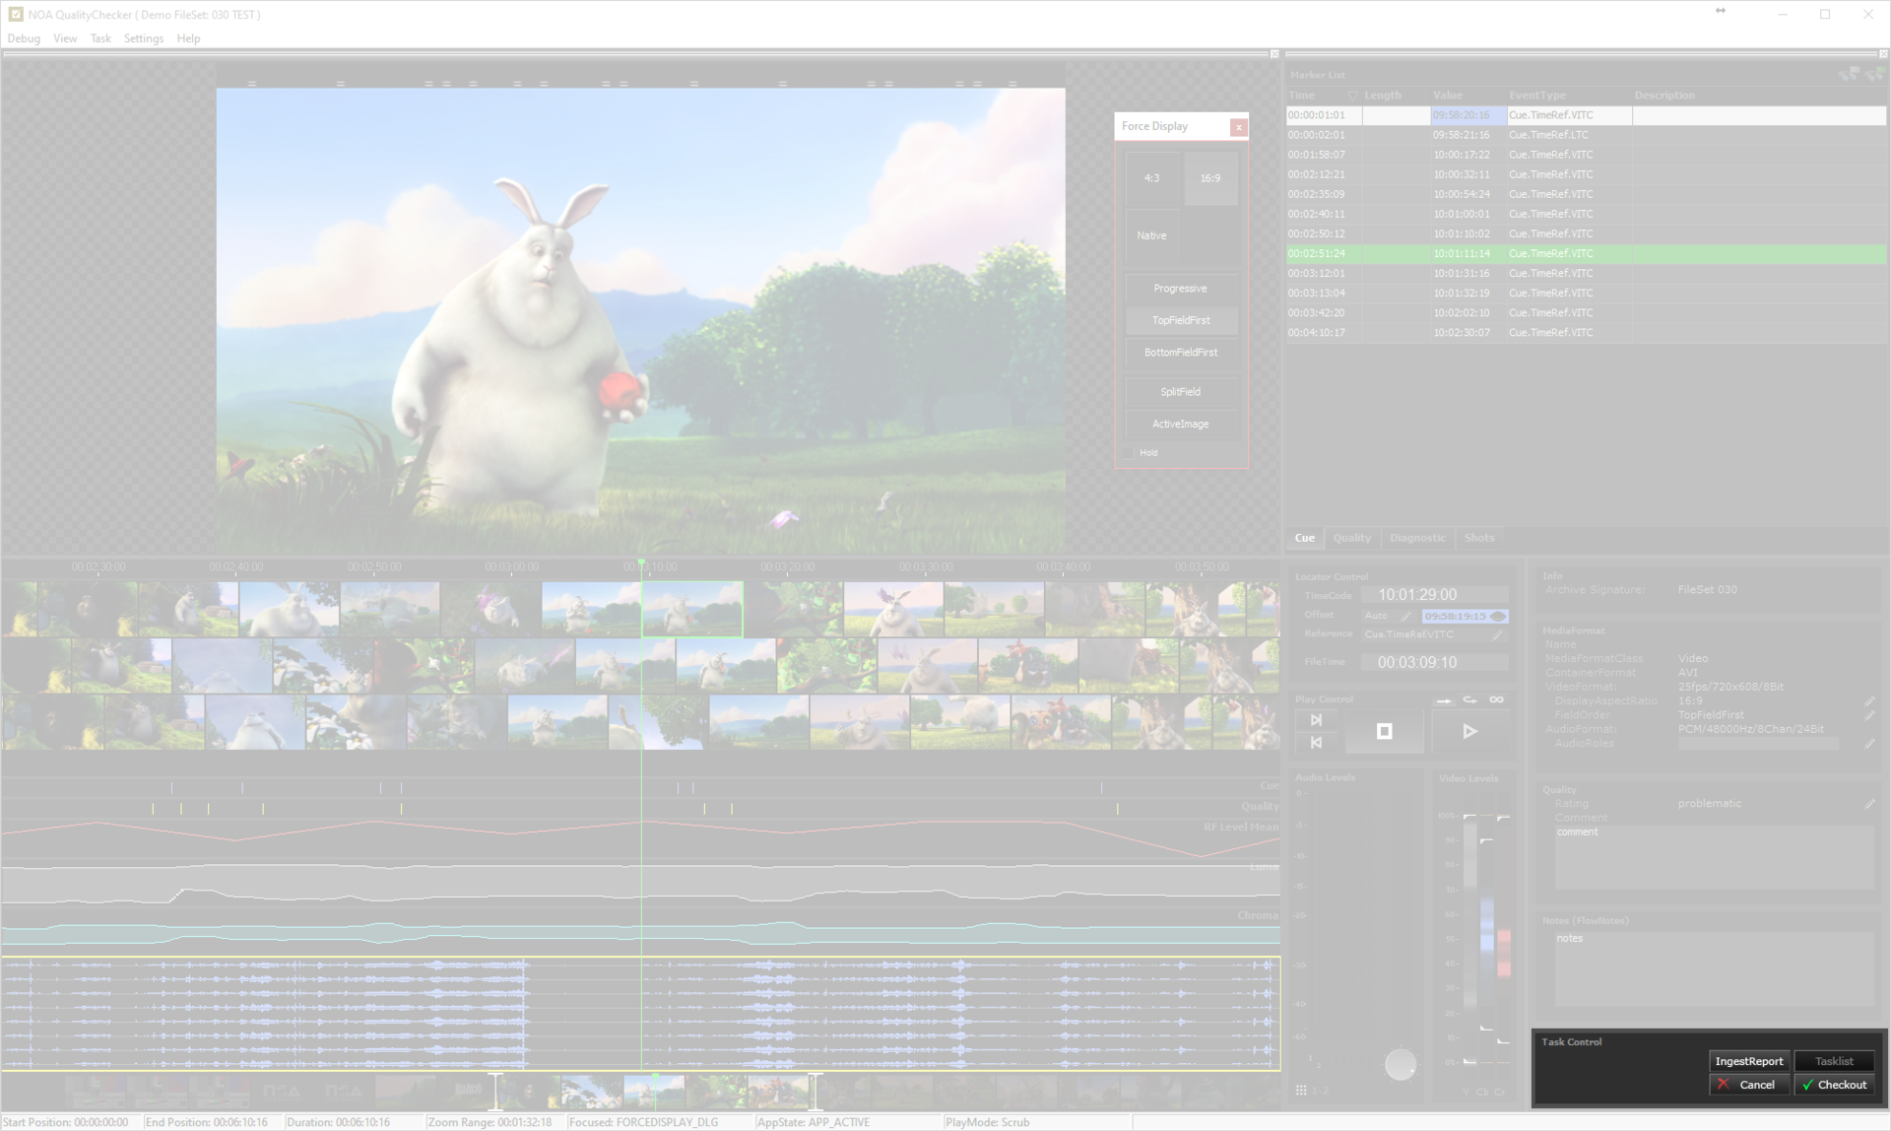
Task: Open the View menu
Action: click(x=65, y=38)
